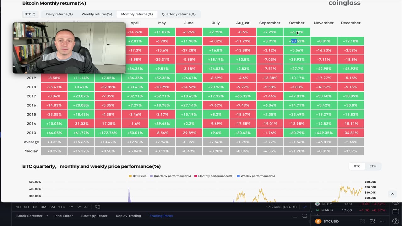Click the webcam video overlay

pos(69,48)
